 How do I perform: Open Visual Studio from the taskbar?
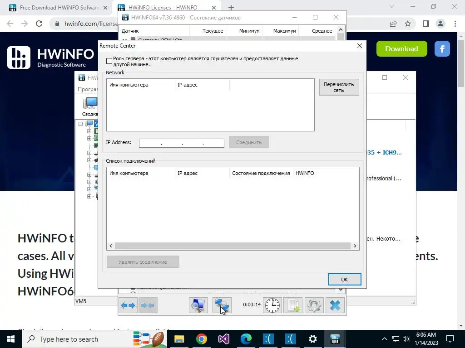click(223, 339)
